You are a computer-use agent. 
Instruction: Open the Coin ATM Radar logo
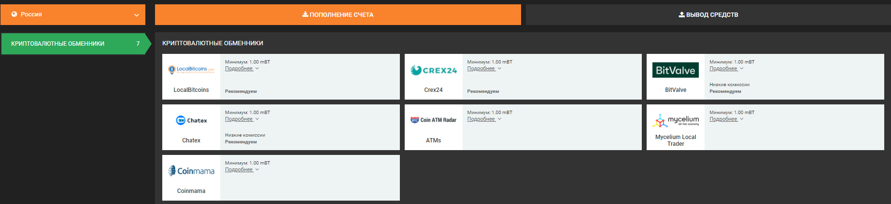pos(433,120)
